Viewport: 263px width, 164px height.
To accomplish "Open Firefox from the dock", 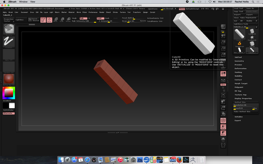I will (x=179, y=160).
